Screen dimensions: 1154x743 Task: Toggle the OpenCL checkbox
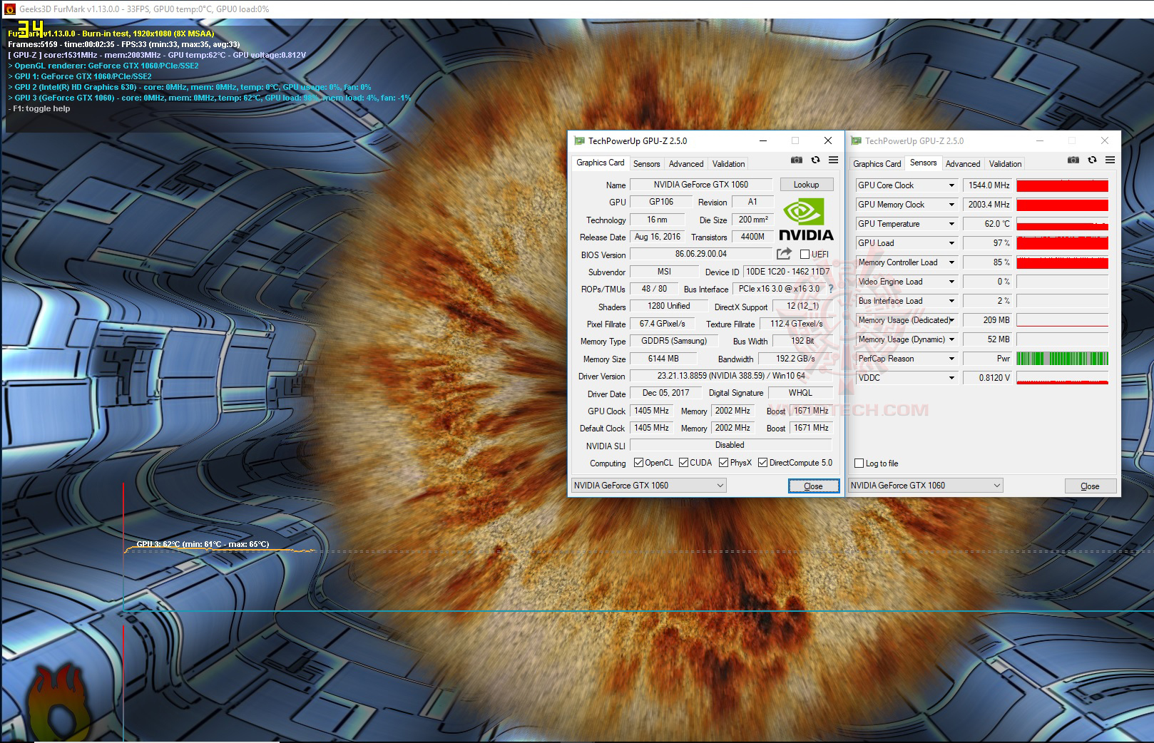tap(638, 463)
